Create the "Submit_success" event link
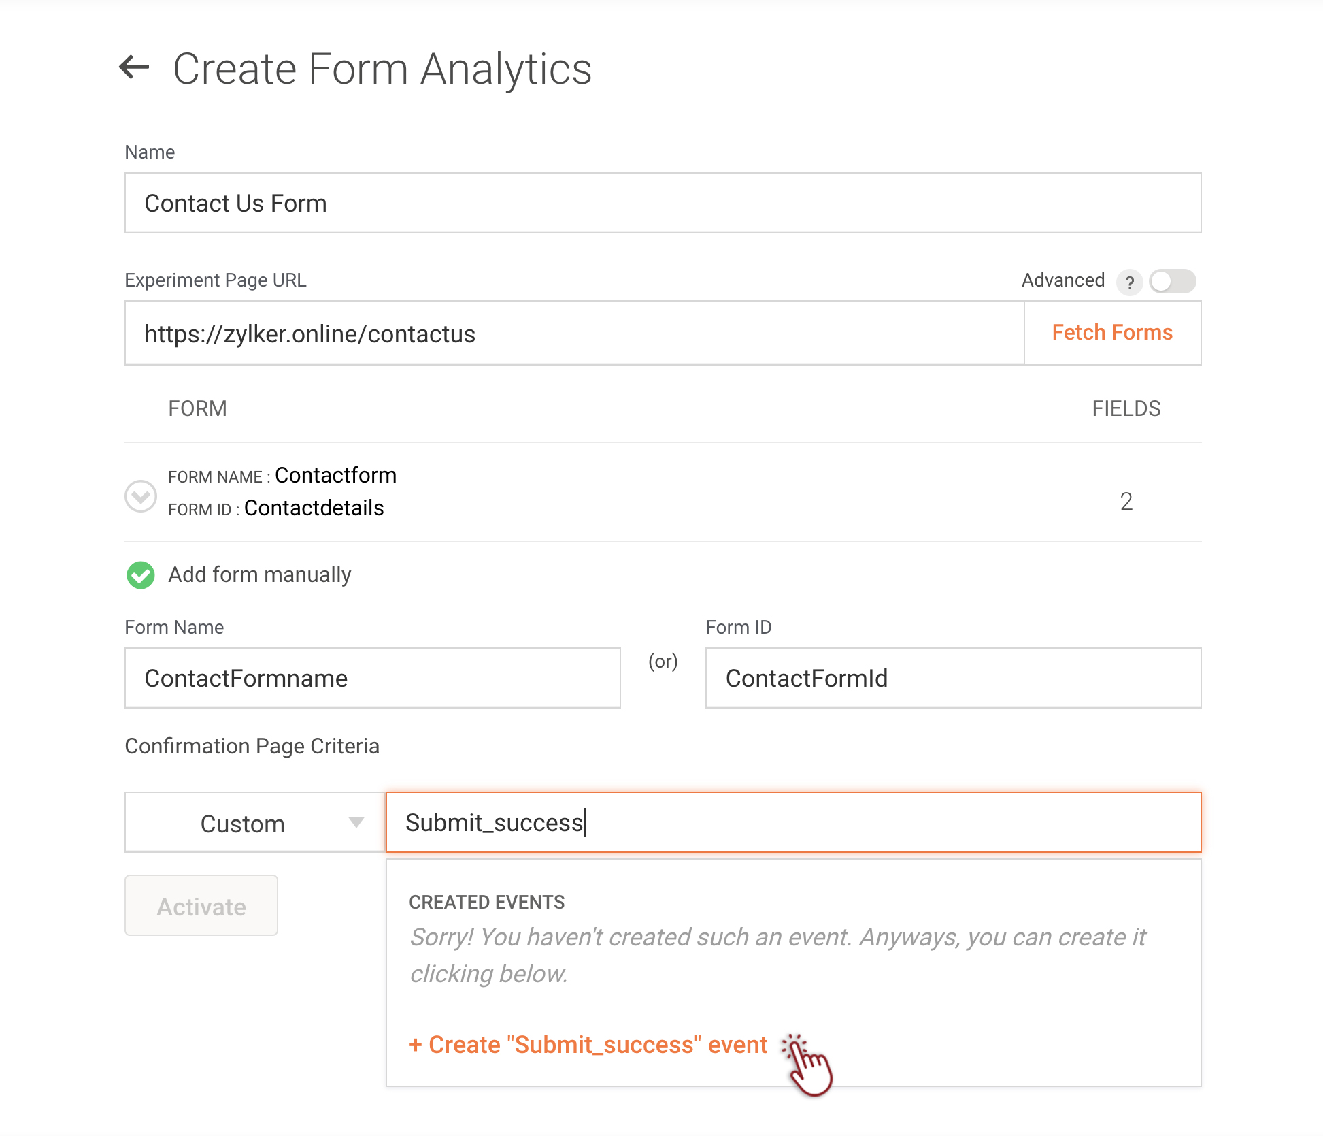The height and width of the screenshot is (1136, 1323). [x=588, y=1045]
